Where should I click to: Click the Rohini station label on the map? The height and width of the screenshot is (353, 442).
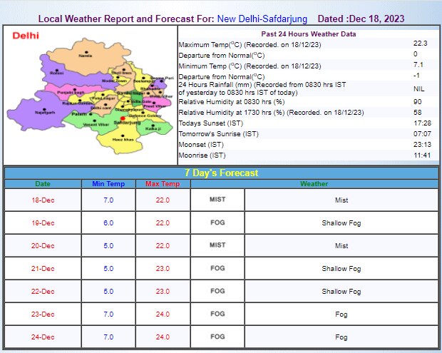tap(56, 73)
